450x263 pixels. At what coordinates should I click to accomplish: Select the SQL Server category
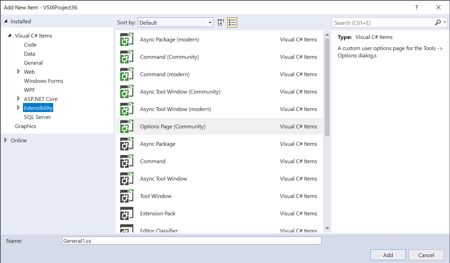coord(38,117)
